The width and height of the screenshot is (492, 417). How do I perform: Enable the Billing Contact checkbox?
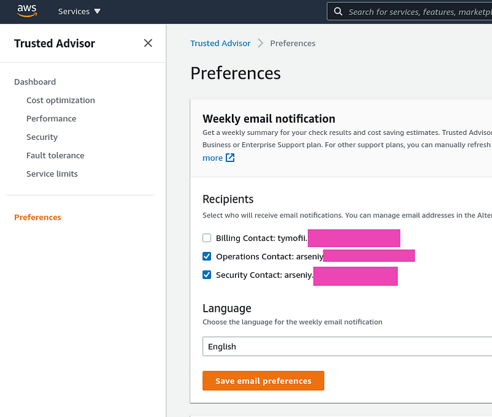click(207, 238)
